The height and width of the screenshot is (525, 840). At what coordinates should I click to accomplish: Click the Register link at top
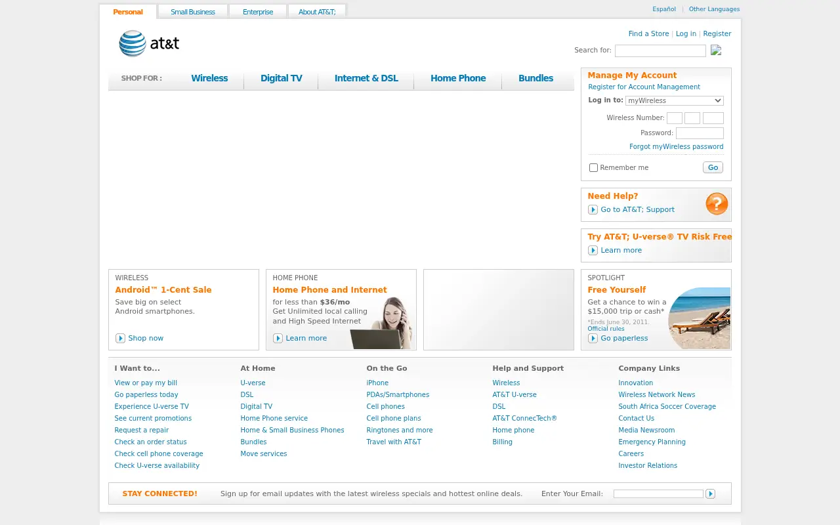717,34
